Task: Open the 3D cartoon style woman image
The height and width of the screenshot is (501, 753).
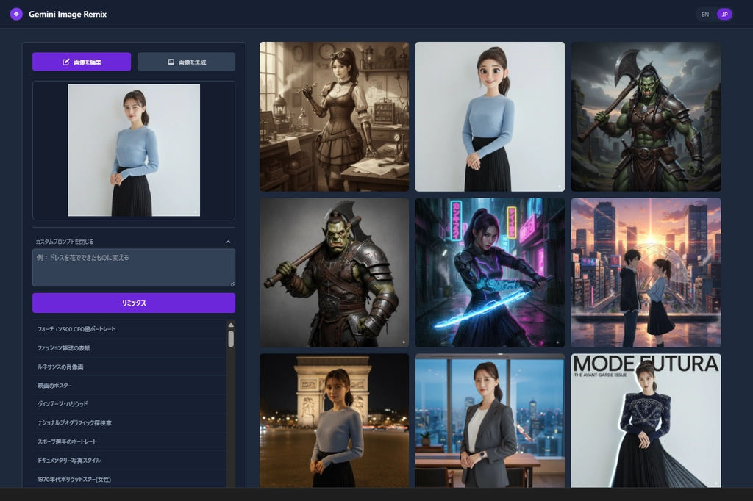Action: [x=490, y=116]
